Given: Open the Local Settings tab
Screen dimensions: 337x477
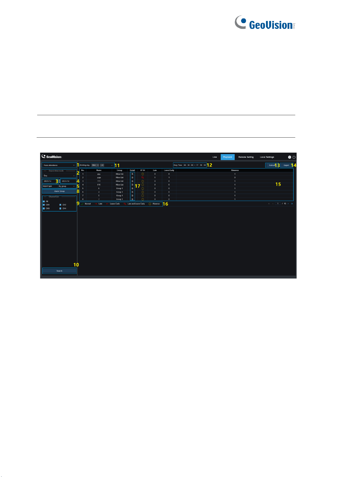Looking at the screenshot, I should (267, 157).
